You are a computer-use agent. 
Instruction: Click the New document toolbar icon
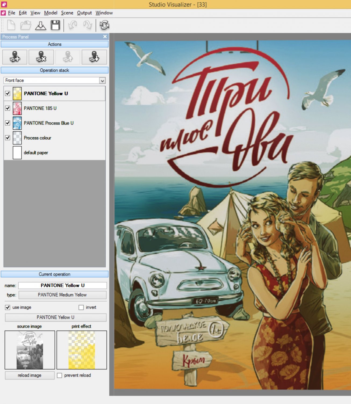(x=11, y=25)
